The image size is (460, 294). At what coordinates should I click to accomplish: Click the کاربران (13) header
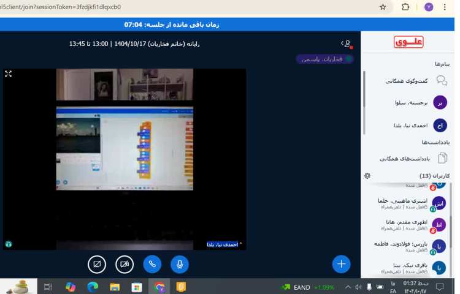(434, 176)
